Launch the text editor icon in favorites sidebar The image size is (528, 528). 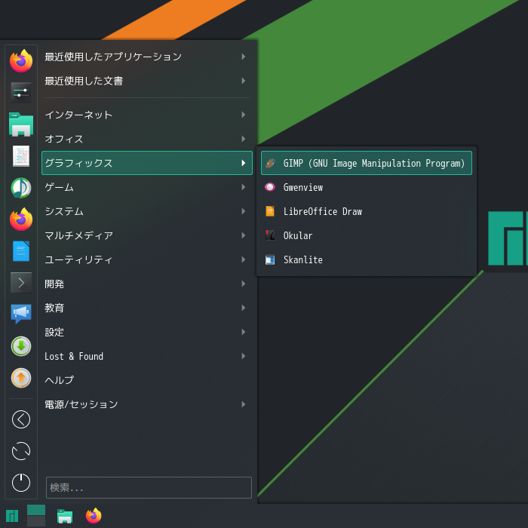coord(21,156)
